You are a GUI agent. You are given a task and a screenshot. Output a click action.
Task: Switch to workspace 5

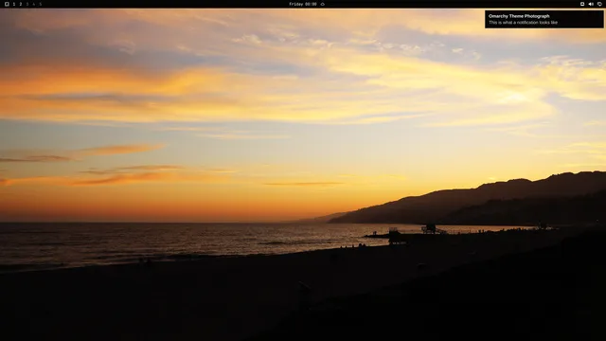(40, 4)
